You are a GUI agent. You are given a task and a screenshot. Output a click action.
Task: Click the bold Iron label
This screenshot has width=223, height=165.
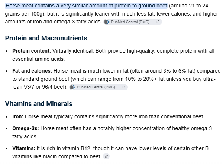18,117
